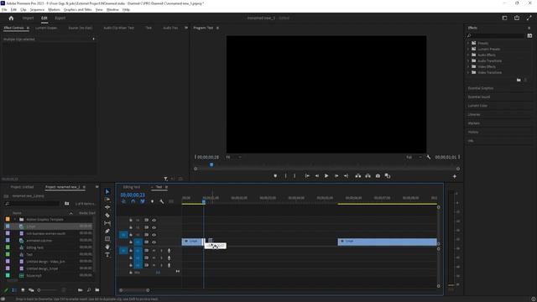Screen dimensions: 537x302
Task: Click the Mark Out button
Action: (295, 176)
